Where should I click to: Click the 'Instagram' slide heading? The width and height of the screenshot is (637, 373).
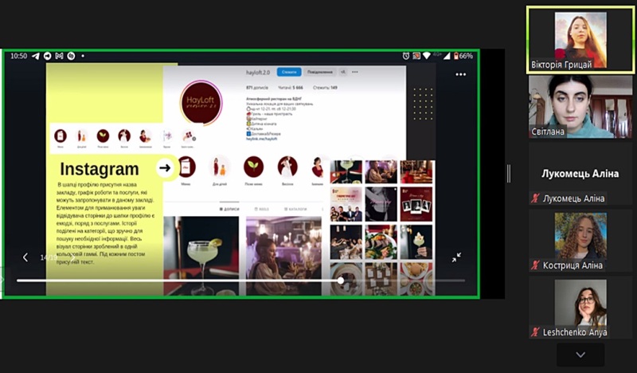point(100,169)
